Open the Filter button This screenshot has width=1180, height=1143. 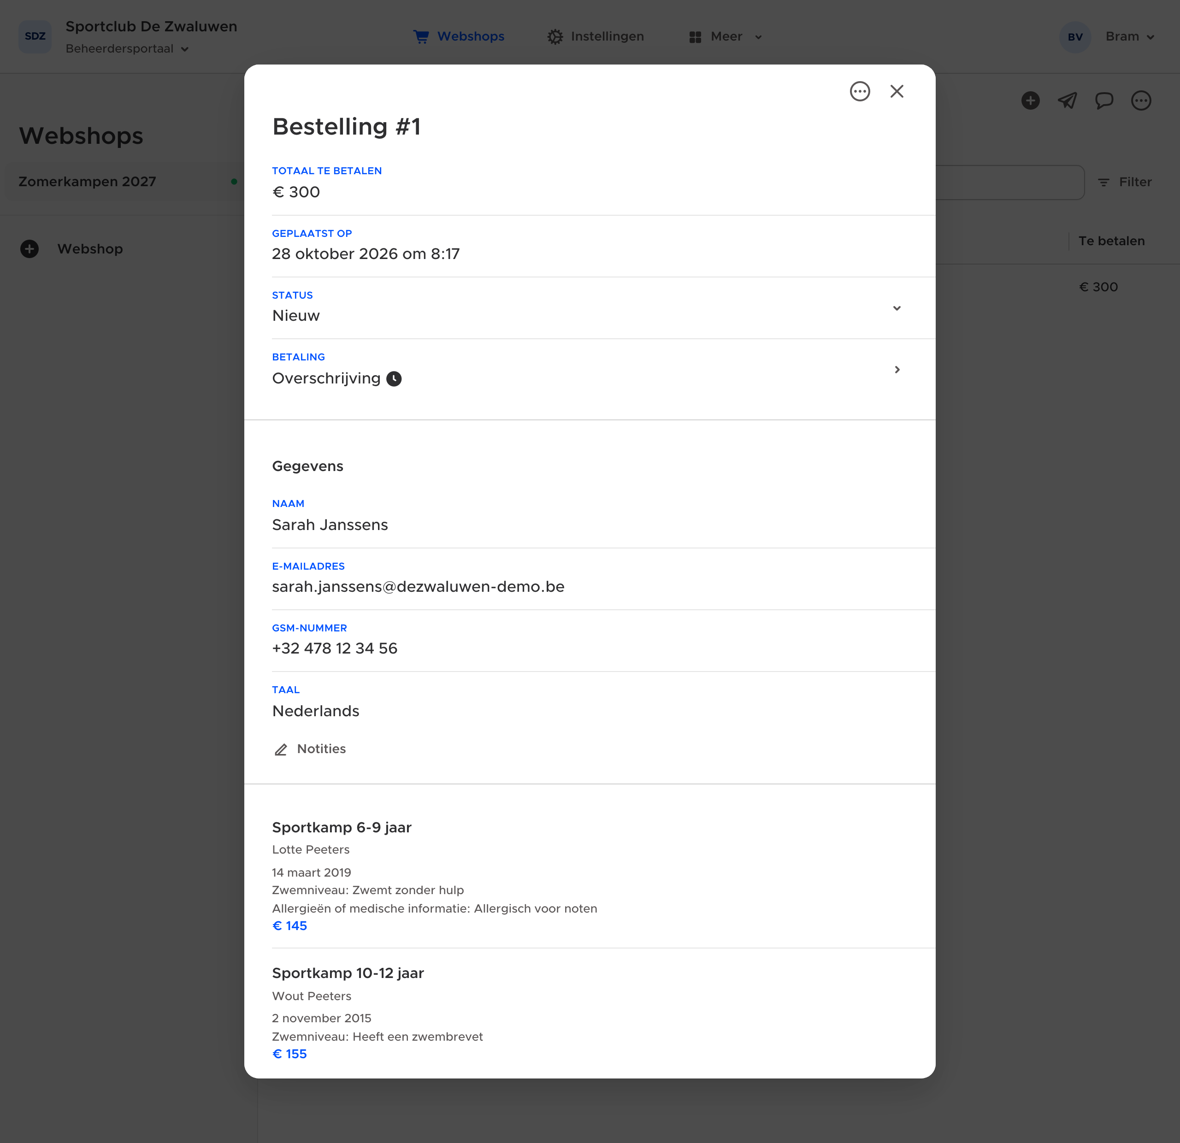(1125, 182)
